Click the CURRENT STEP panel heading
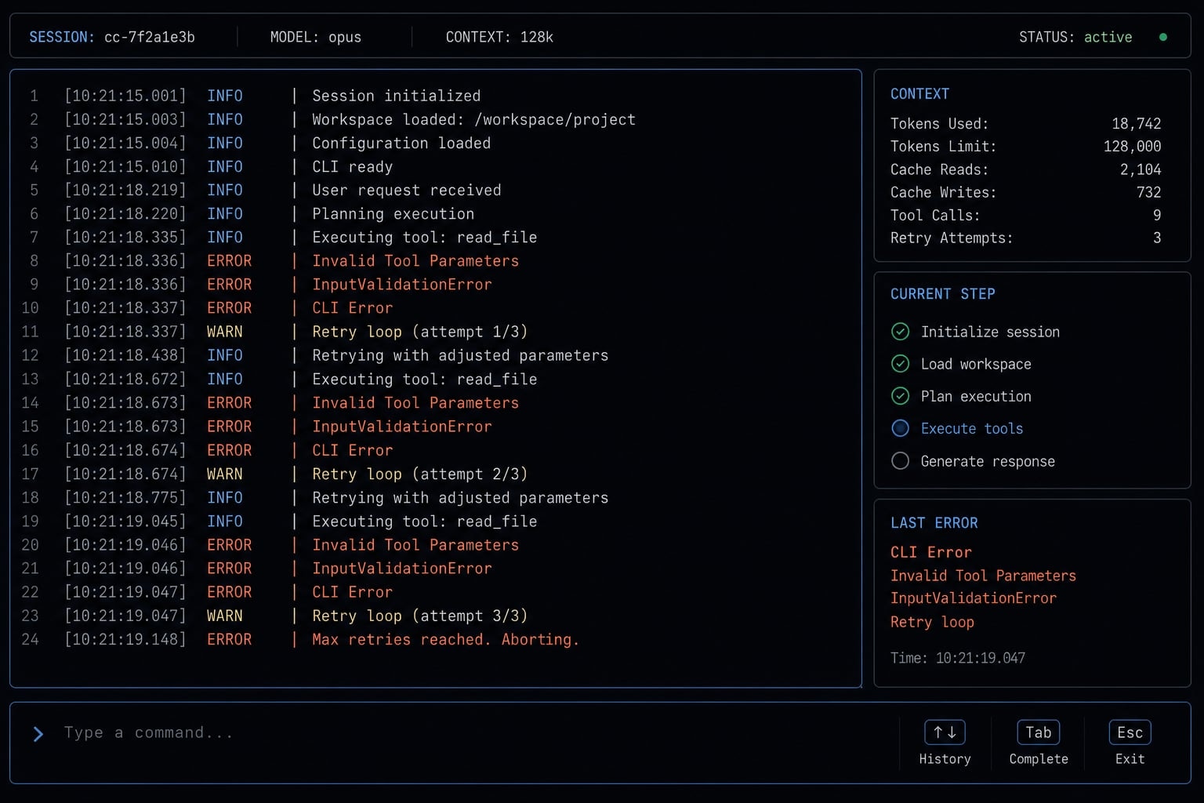The width and height of the screenshot is (1204, 803). (x=943, y=294)
